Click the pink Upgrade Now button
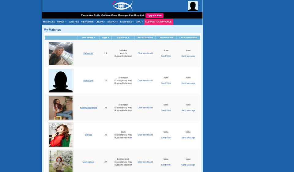The image size is (294, 172). (x=154, y=15)
